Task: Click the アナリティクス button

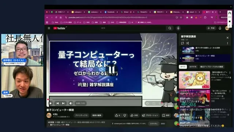Action: coord(81,115)
